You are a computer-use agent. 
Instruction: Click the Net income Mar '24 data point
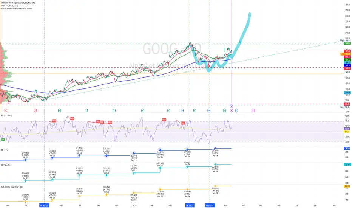(x=160, y=189)
